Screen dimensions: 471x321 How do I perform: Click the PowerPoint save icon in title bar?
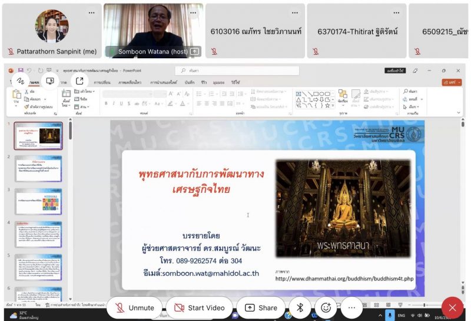(21, 71)
